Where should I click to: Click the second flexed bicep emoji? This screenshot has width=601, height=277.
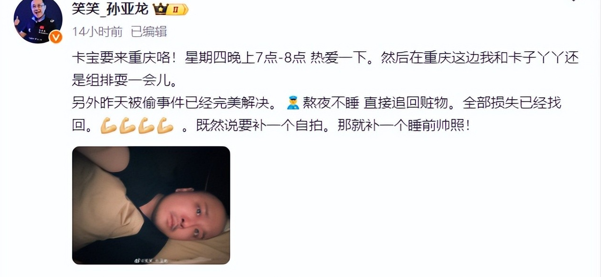pos(127,126)
